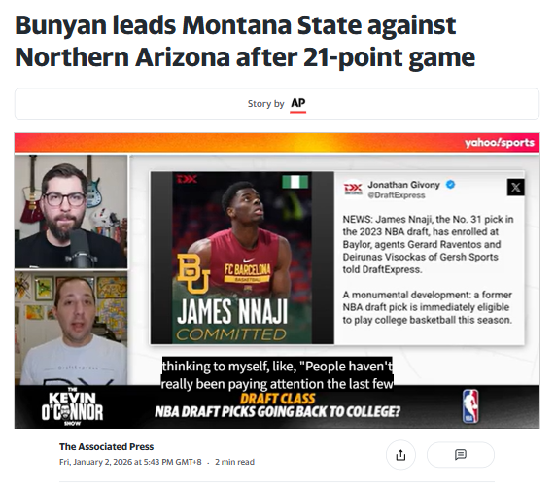Click the Draft Class banner title
The height and width of the screenshot is (490, 555).
(277, 399)
